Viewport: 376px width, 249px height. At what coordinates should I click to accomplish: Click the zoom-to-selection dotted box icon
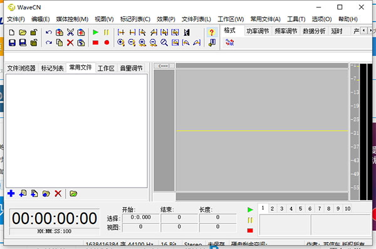point(175,43)
